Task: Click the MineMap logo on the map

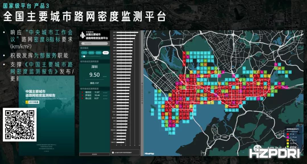Action: click(x=150, y=153)
